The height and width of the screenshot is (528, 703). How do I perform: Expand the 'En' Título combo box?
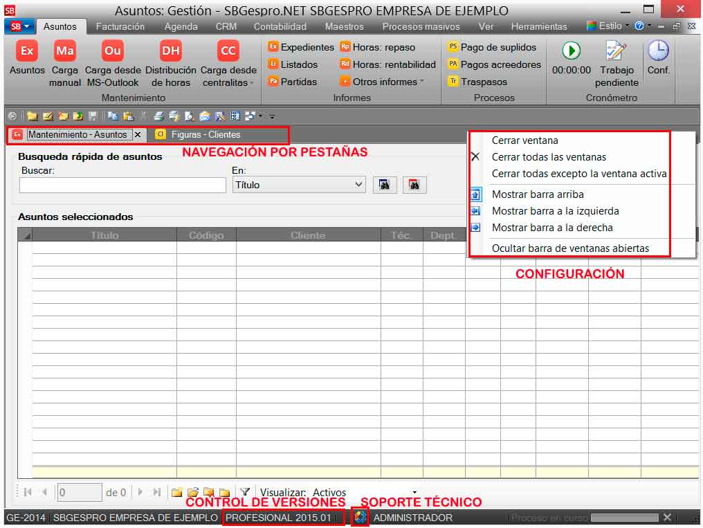click(x=358, y=185)
